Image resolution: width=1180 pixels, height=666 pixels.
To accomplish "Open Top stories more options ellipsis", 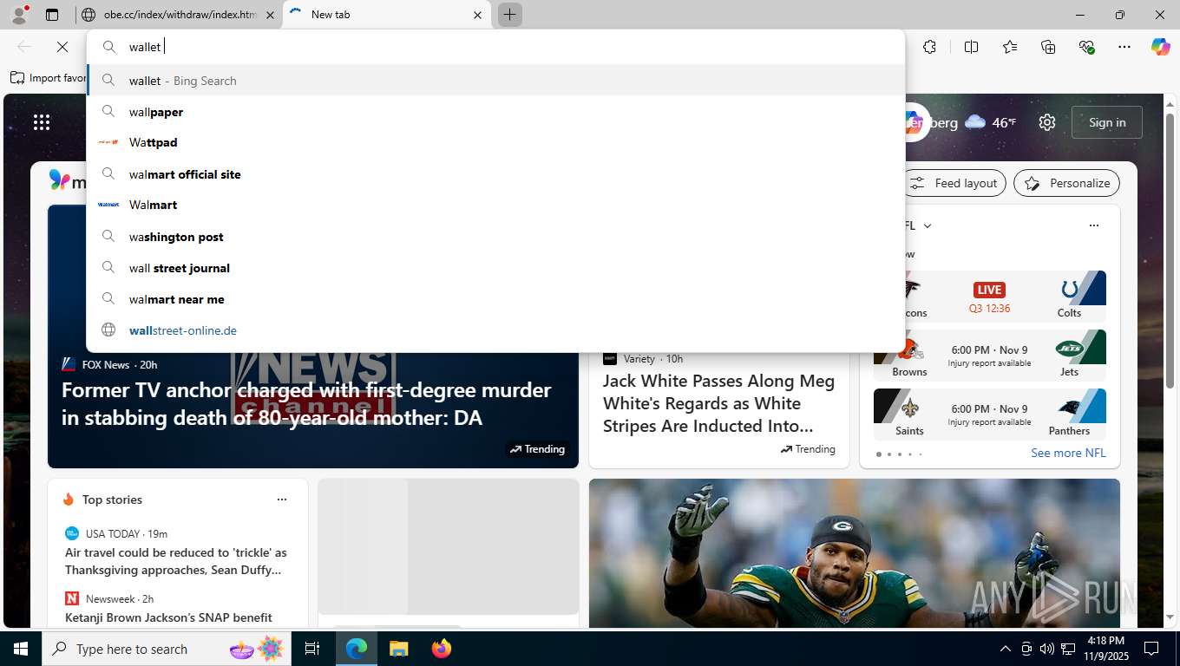I will pos(281,499).
